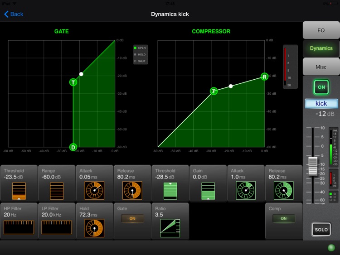This screenshot has width=340, height=255.
Task: Click the compressor Attack dial
Action: click(x=245, y=191)
